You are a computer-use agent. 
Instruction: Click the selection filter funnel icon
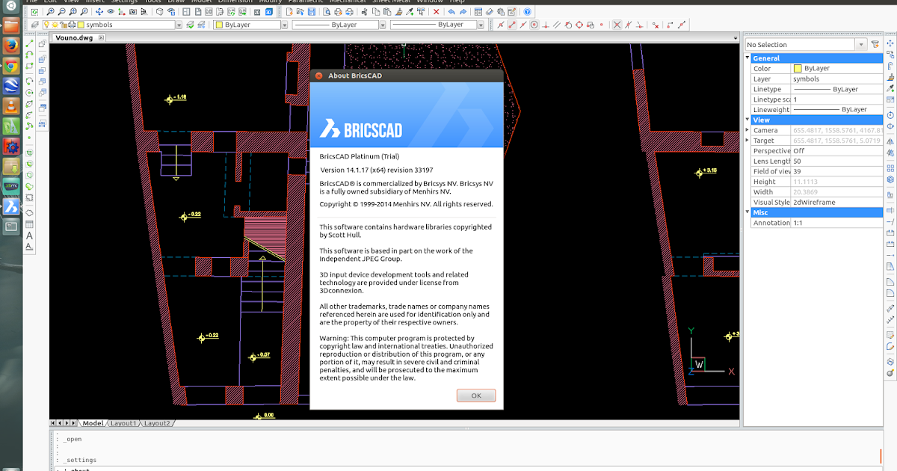(875, 44)
